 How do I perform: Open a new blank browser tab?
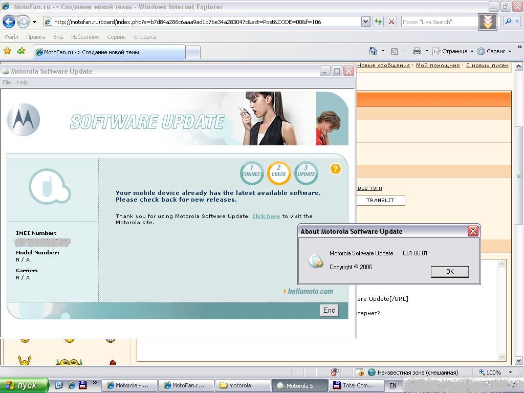tap(193, 53)
